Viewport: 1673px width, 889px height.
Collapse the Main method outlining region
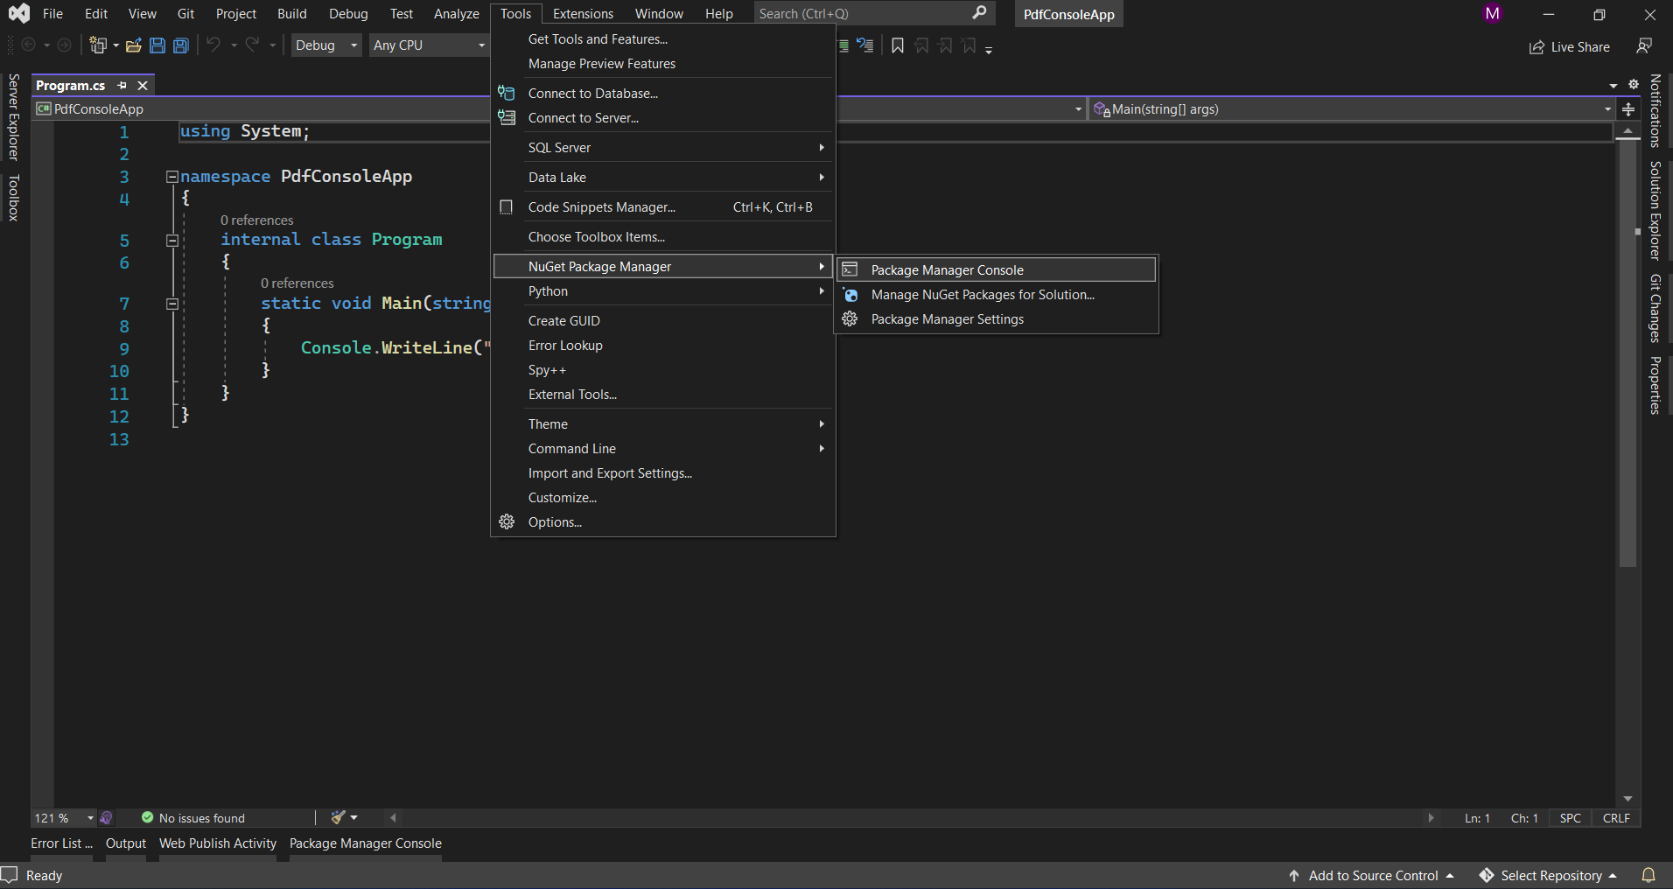(x=172, y=304)
